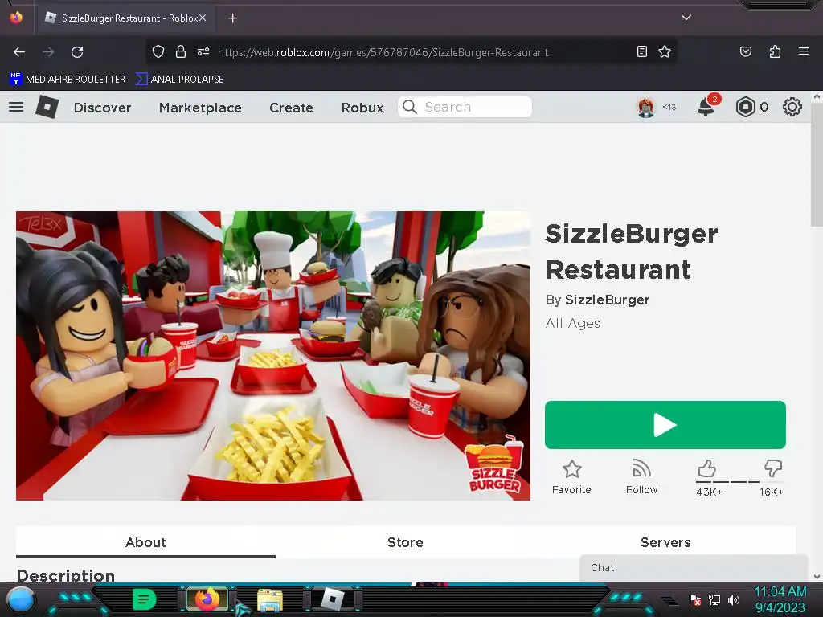The width and height of the screenshot is (823, 617).
Task: Open the tracking protection shield icon
Action: click(x=158, y=51)
